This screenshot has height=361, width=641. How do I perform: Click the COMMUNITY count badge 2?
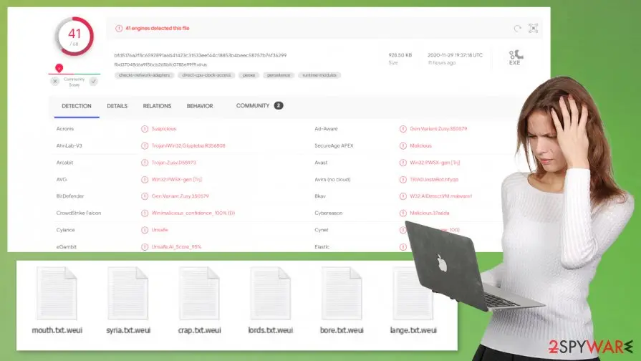pos(279,105)
